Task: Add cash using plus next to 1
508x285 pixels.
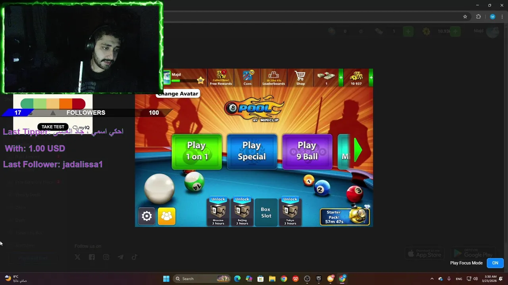Action: click(341, 78)
